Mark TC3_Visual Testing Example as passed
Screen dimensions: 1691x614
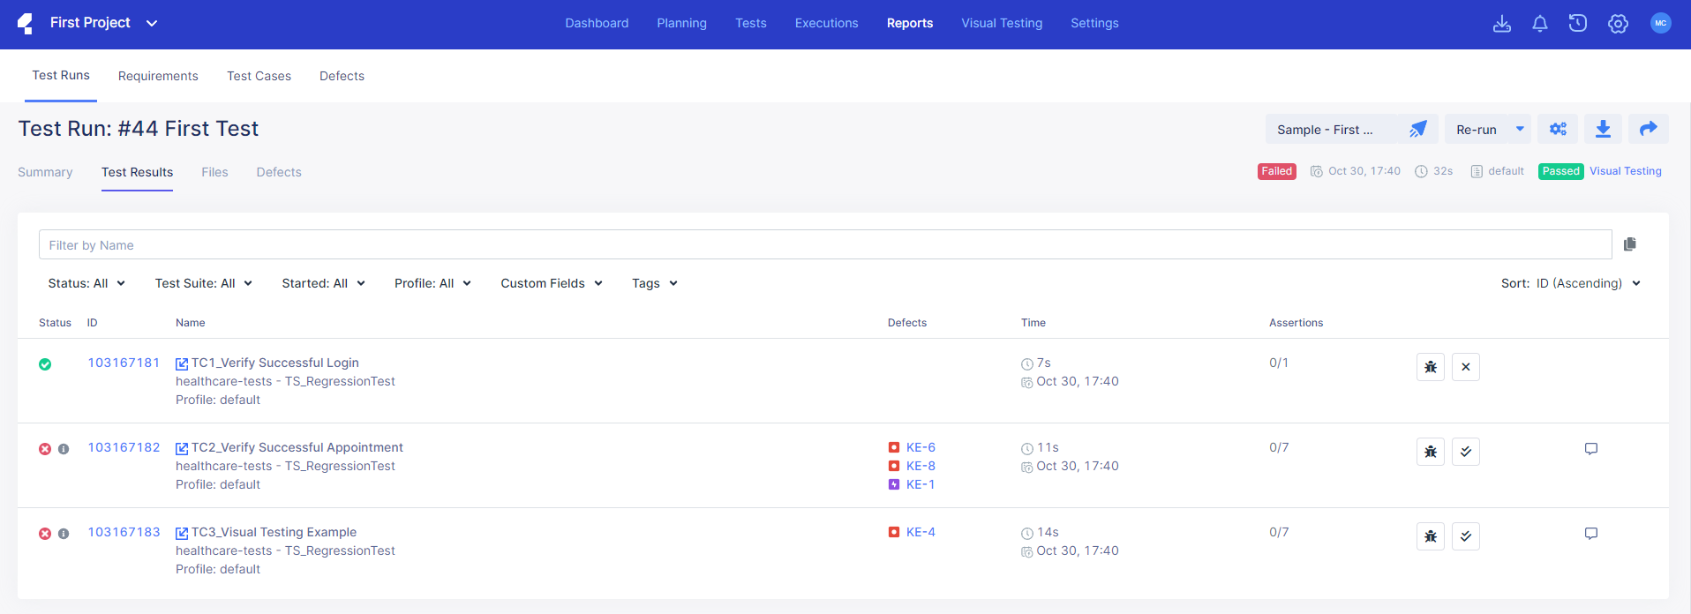click(1465, 536)
